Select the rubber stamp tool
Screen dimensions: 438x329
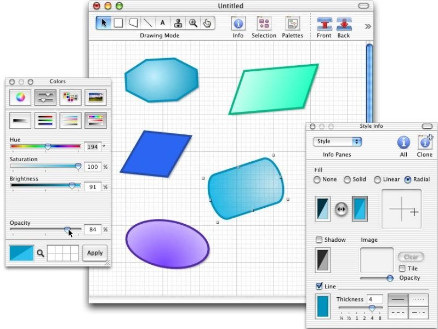(x=178, y=23)
